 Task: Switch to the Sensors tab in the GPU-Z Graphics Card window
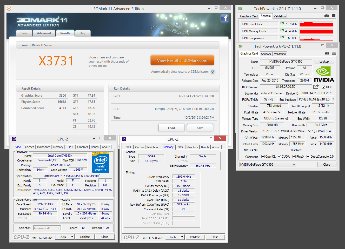[266, 54]
